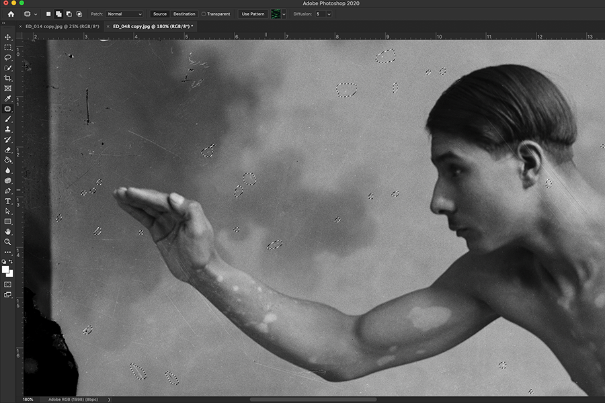Activate the Zoom tool

8,242
